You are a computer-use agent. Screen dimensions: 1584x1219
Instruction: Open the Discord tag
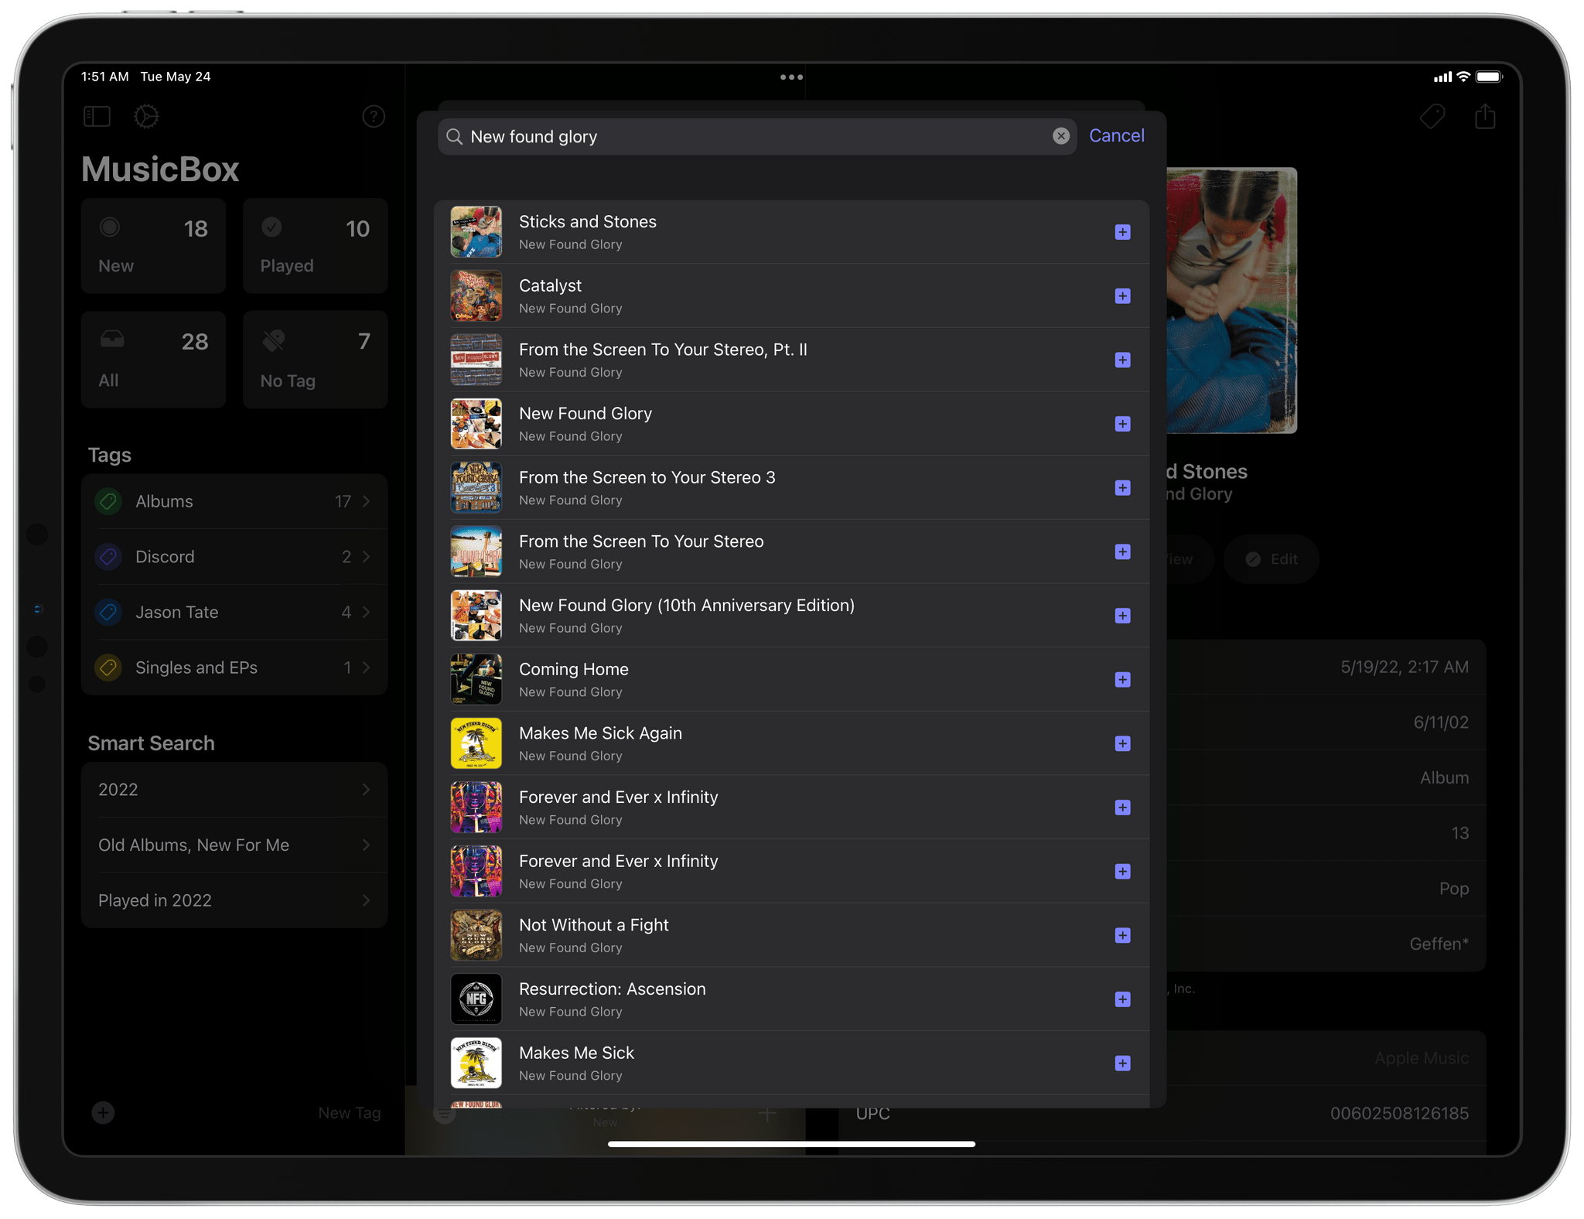coord(234,557)
